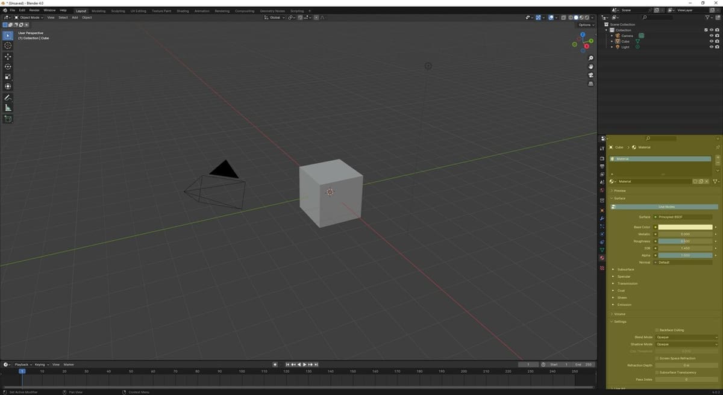723x395 pixels.
Task: Hide the Light in the outliner viewport
Action: point(712,46)
